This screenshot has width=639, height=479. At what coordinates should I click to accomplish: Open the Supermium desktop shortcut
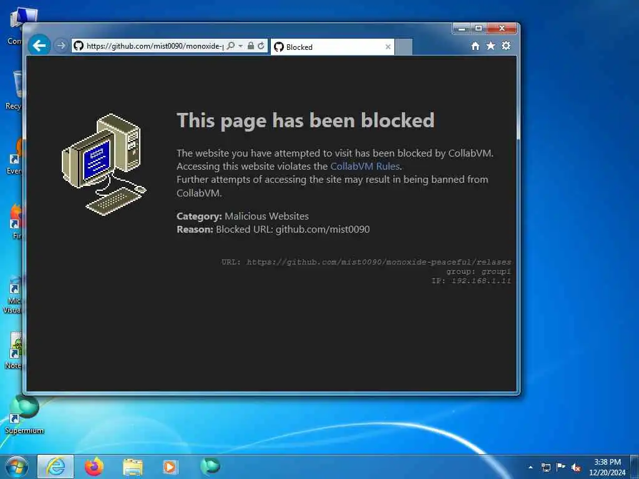pyautogui.click(x=24, y=415)
